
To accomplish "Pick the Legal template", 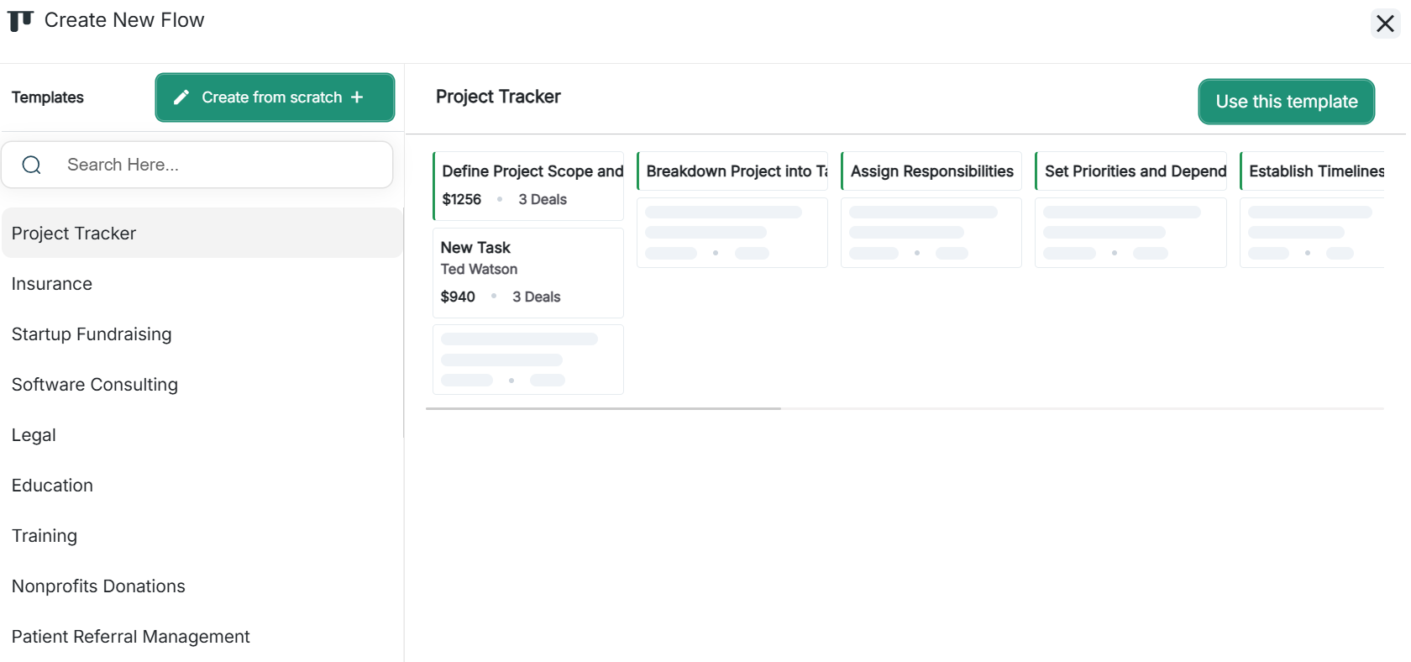I will pyautogui.click(x=34, y=435).
